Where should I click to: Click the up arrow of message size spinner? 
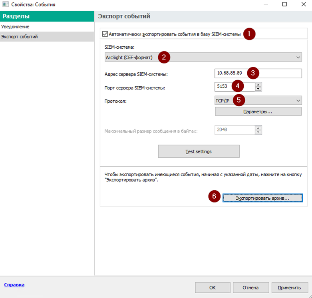[x=258, y=128]
